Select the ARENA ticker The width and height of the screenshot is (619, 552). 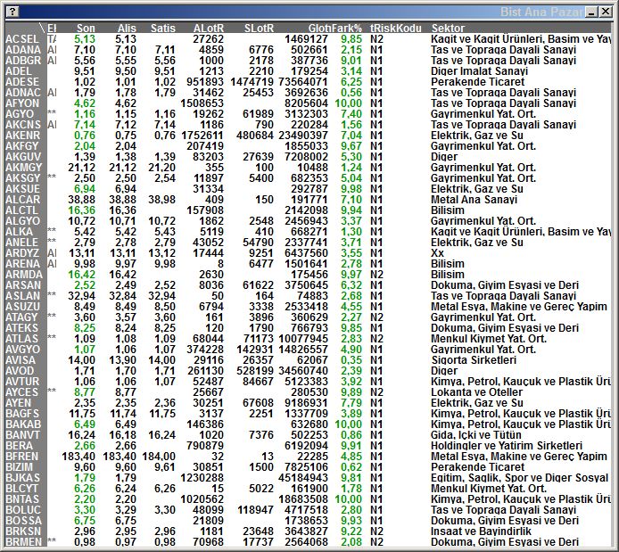click(x=23, y=264)
